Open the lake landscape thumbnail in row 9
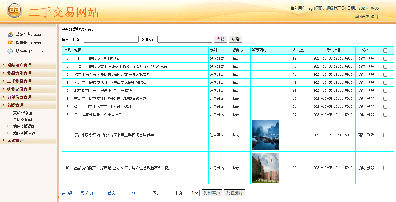The height and width of the screenshot is (202, 396). click(x=265, y=135)
